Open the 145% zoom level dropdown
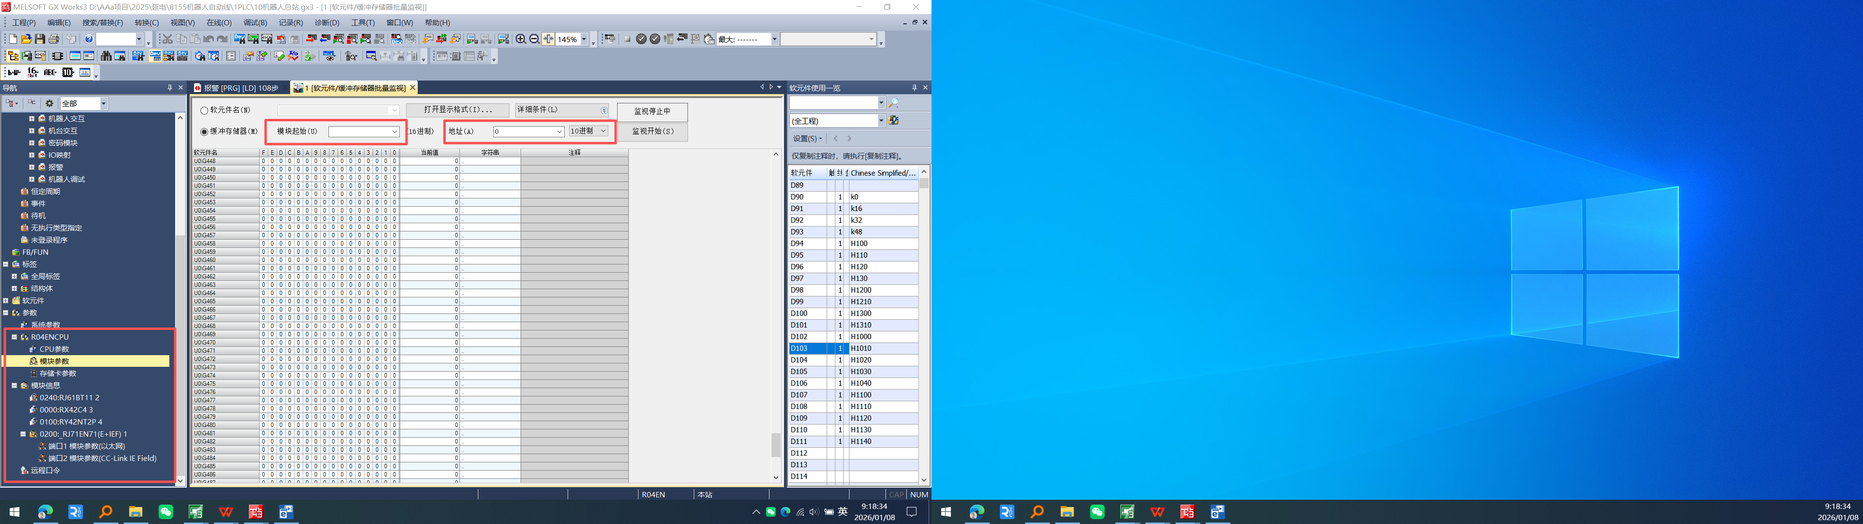This screenshot has width=1863, height=524. pyautogui.click(x=584, y=39)
